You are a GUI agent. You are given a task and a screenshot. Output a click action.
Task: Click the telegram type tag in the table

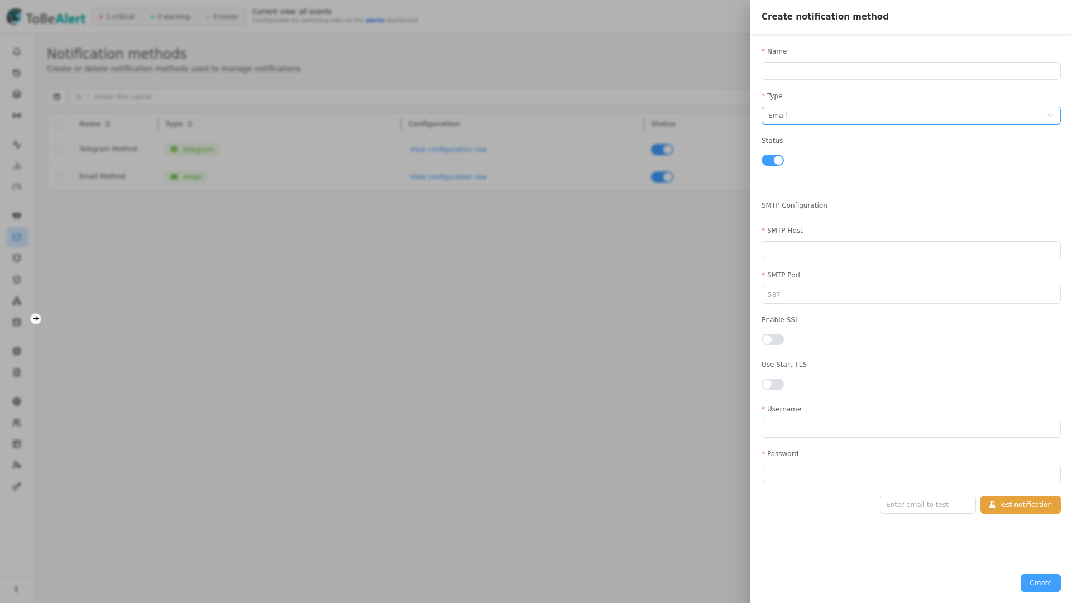point(192,150)
